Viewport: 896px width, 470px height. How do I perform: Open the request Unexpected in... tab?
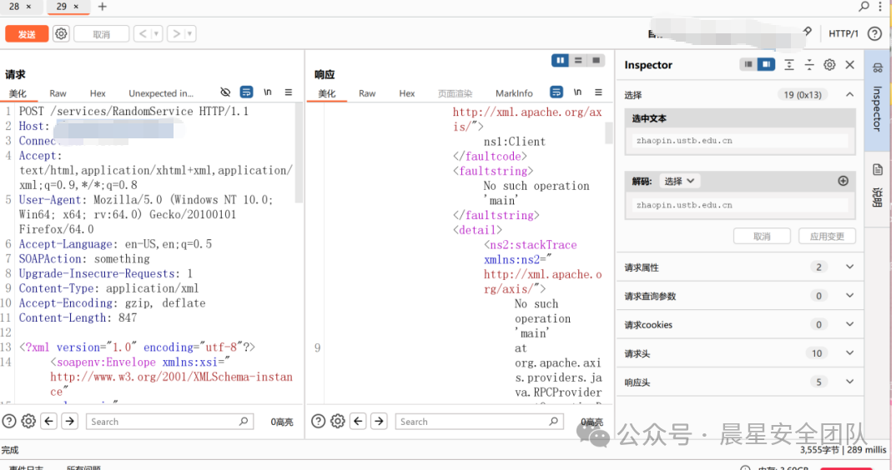point(160,93)
